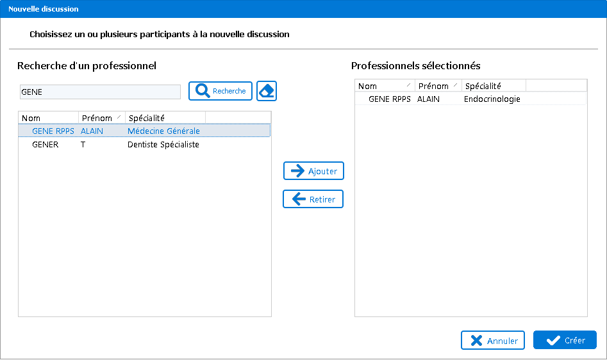Click the Recherche magnifier button
Viewport: 607px width, 360px height.
220,91
